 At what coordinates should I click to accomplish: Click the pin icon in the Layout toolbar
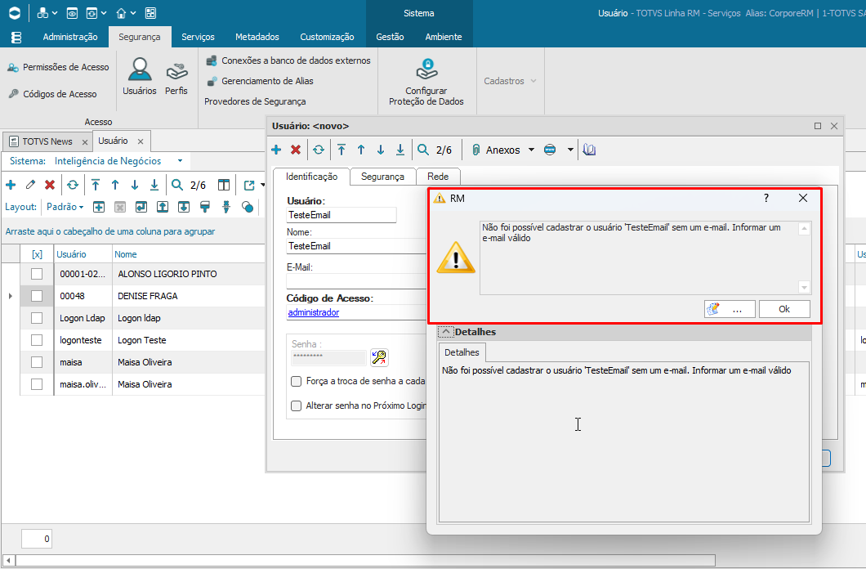point(225,207)
